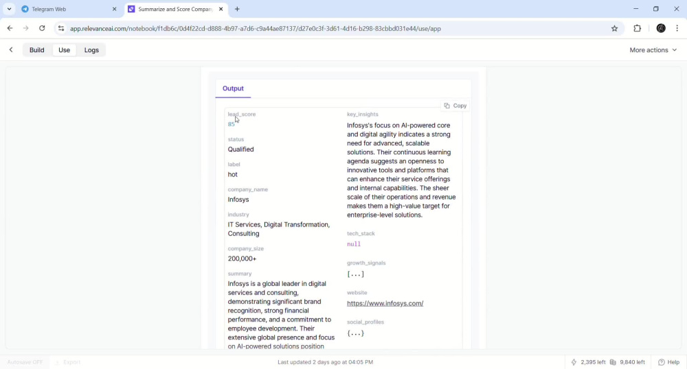Open Chrome three-dot menu
Viewport: 687px width, 369px height.
pyautogui.click(x=677, y=28)
